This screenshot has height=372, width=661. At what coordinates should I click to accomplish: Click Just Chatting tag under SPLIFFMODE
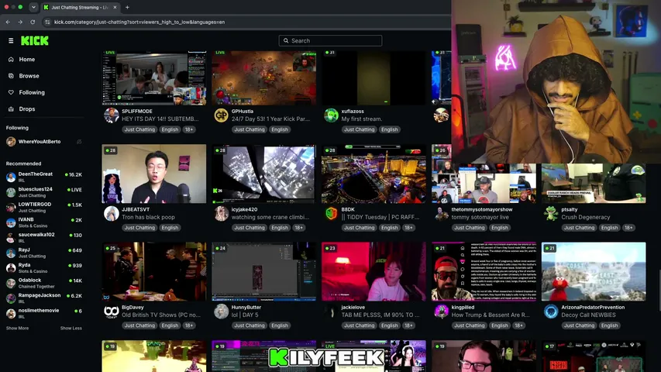[x=139, y=129]
